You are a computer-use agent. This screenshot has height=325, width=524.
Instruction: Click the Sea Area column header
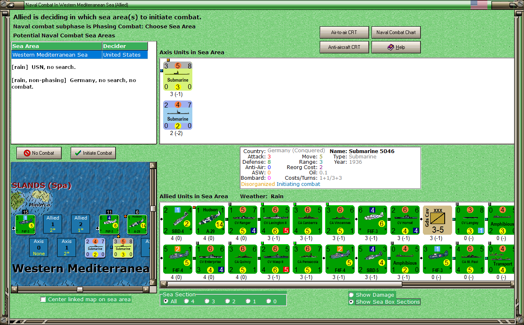click(x=57, y=46)
